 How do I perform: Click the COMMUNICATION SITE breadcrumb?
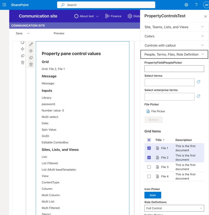[28, 26]
